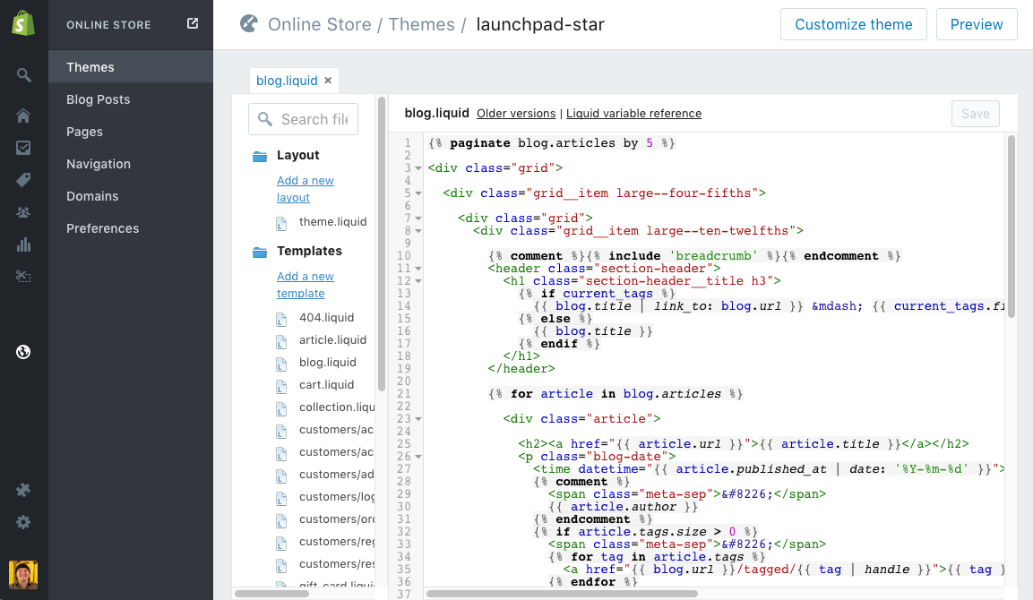The width and height of the screenshot is (1033, 600).
Task: Click the Shopify logo icon
Action: tap(23, 24)
